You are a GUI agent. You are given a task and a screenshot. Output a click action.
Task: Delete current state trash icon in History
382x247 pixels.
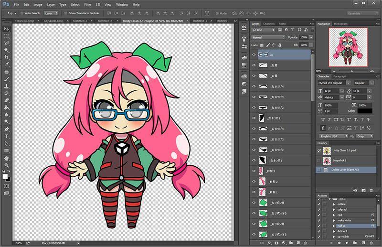[x=371, y=190]
